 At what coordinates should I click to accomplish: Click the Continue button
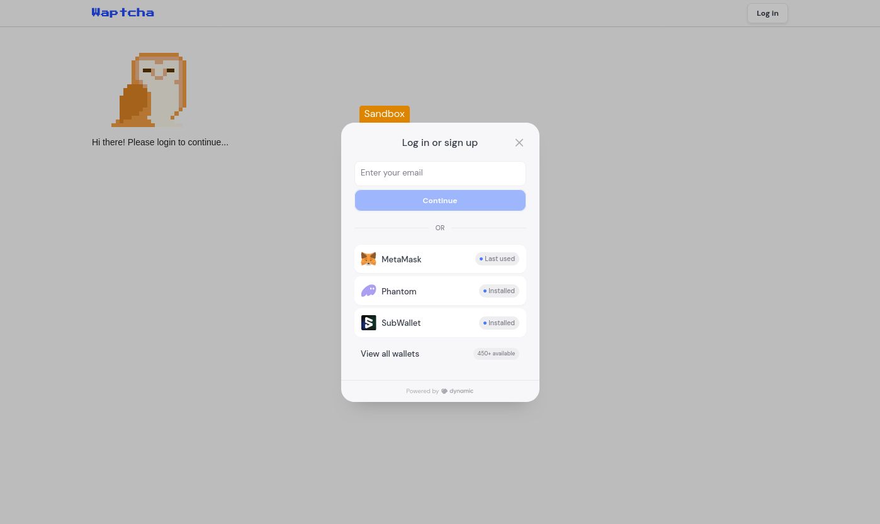point(440,201)
